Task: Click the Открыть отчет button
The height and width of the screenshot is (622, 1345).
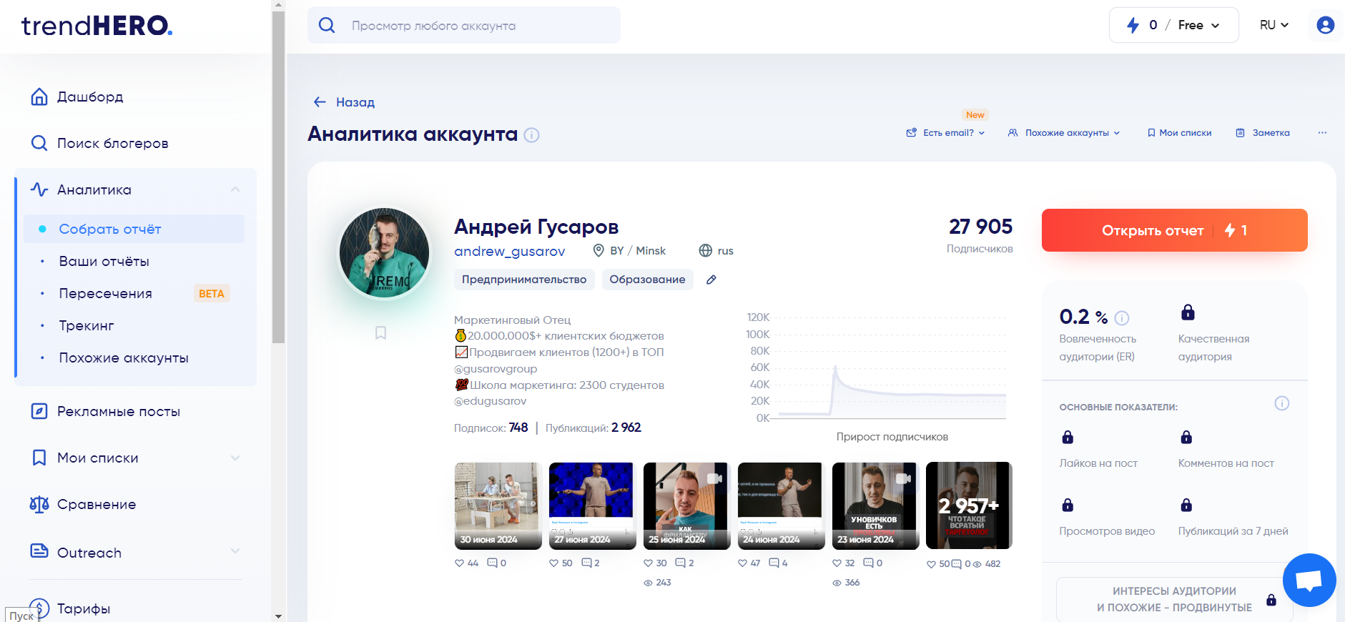Action: (x=1174, y=230)
